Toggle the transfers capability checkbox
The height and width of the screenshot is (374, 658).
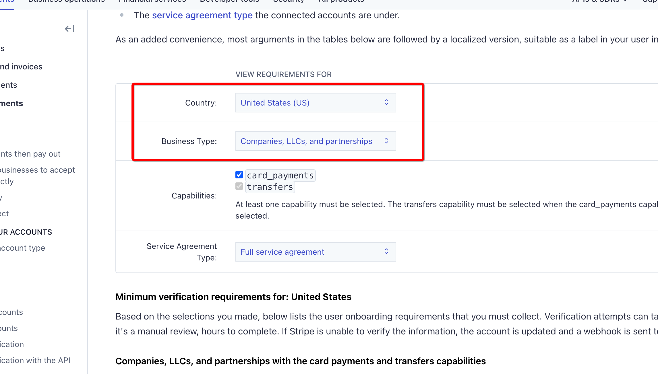click(239, 186)
